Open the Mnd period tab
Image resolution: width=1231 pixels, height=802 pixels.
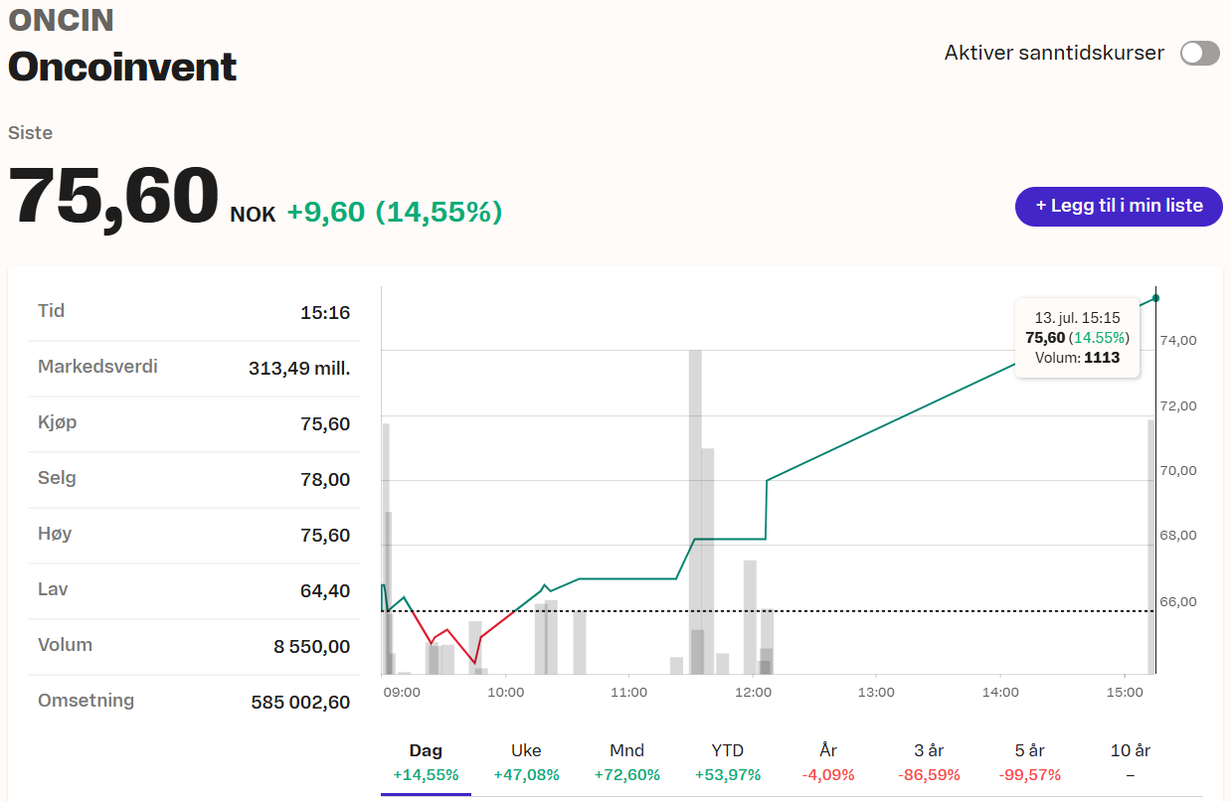[626, 763]
